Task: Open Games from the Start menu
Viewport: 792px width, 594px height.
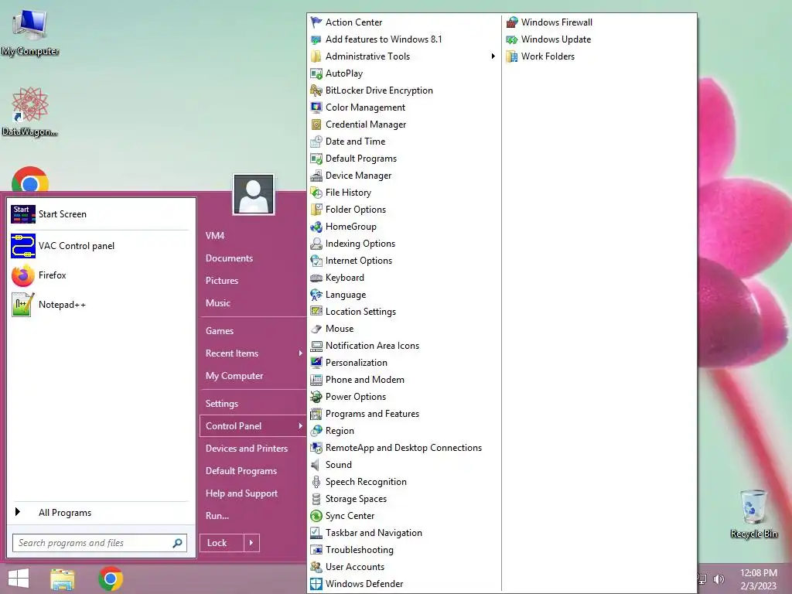Action: pyautogui.click(x=219, y=331)
